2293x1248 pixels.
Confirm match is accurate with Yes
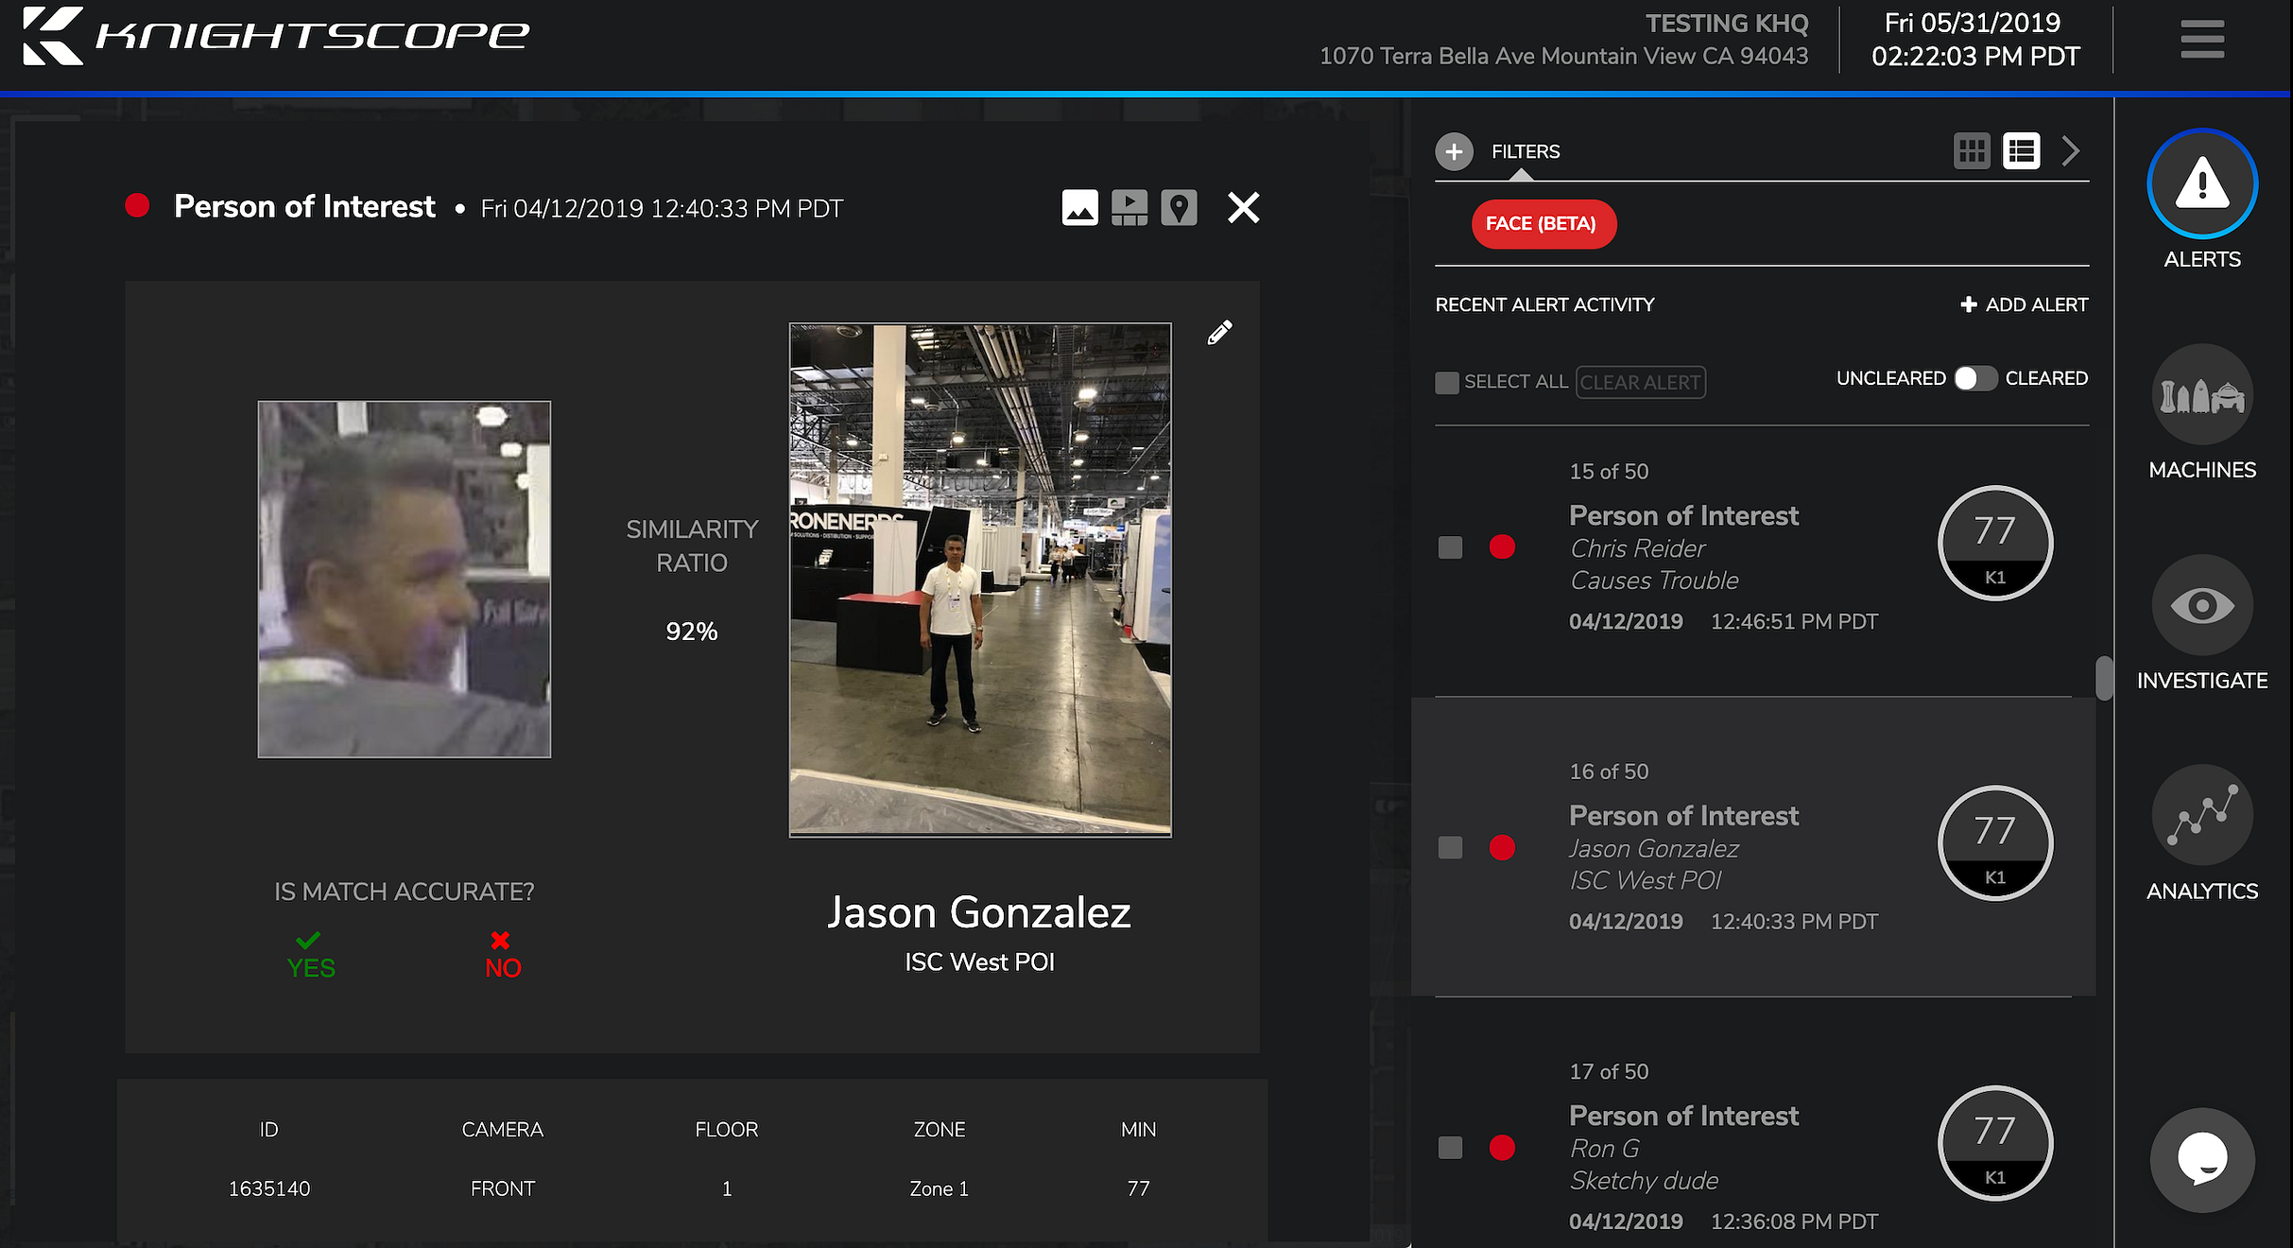(x=310, y=955)
